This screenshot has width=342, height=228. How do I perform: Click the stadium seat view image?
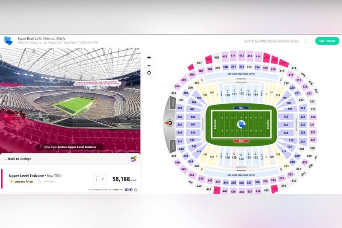point(70,100)
